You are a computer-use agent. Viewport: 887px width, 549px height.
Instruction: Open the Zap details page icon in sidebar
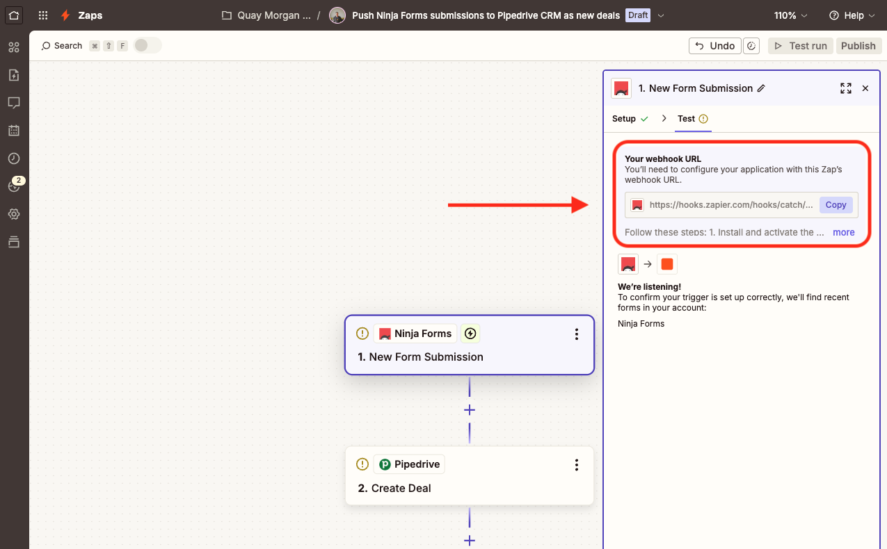(x=14, y=75)
